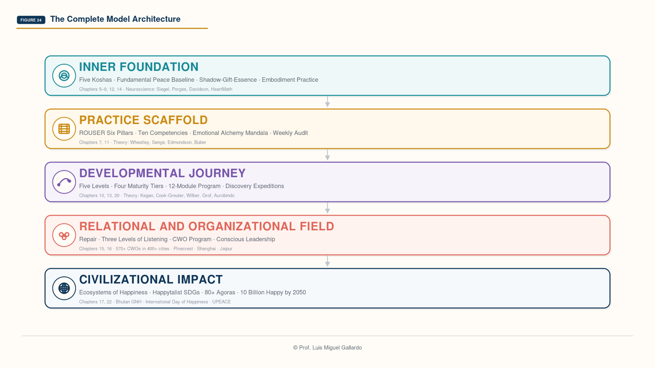This screenshot has height=368, width=655.
Task: Click the Five Koshas description line
Action: point(199,80)
